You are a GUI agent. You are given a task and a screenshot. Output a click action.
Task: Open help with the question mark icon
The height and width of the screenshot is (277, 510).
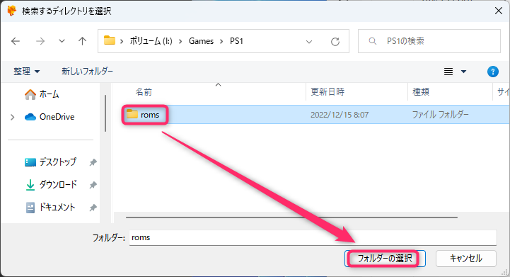point(493,72)
